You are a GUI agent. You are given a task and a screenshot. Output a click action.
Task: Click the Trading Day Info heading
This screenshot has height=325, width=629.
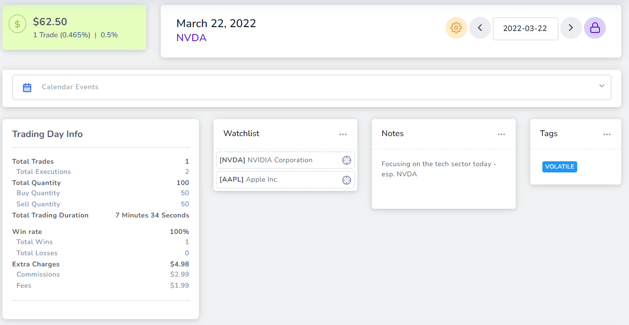[x=47, y=134]
